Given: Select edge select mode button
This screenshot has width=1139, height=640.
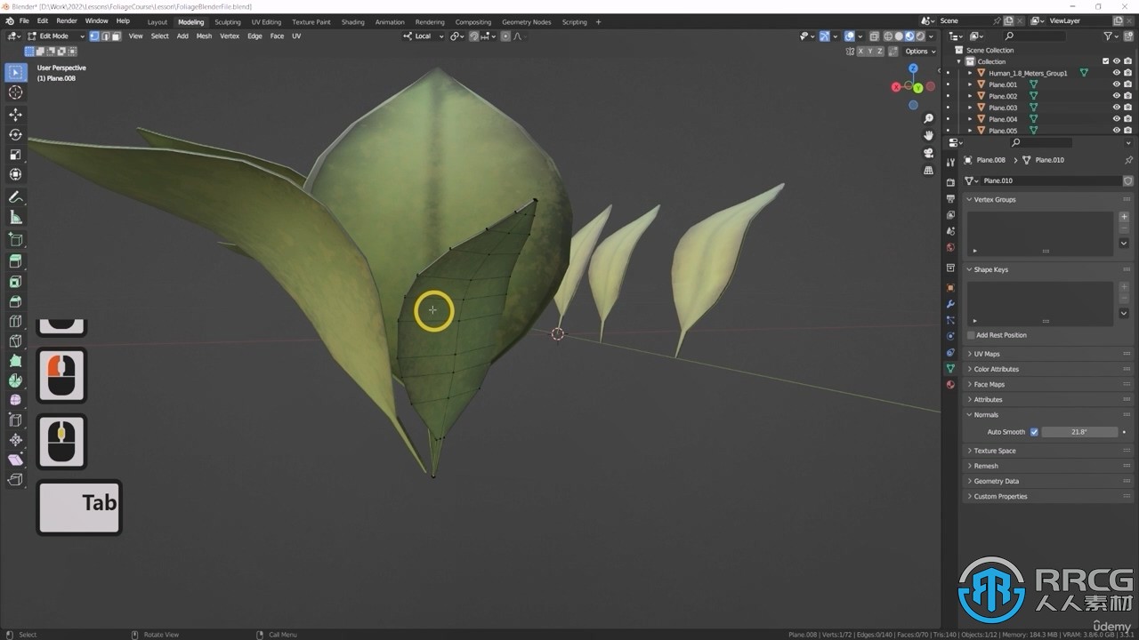Looking at the screenshot, I should [x=106, y=36].
